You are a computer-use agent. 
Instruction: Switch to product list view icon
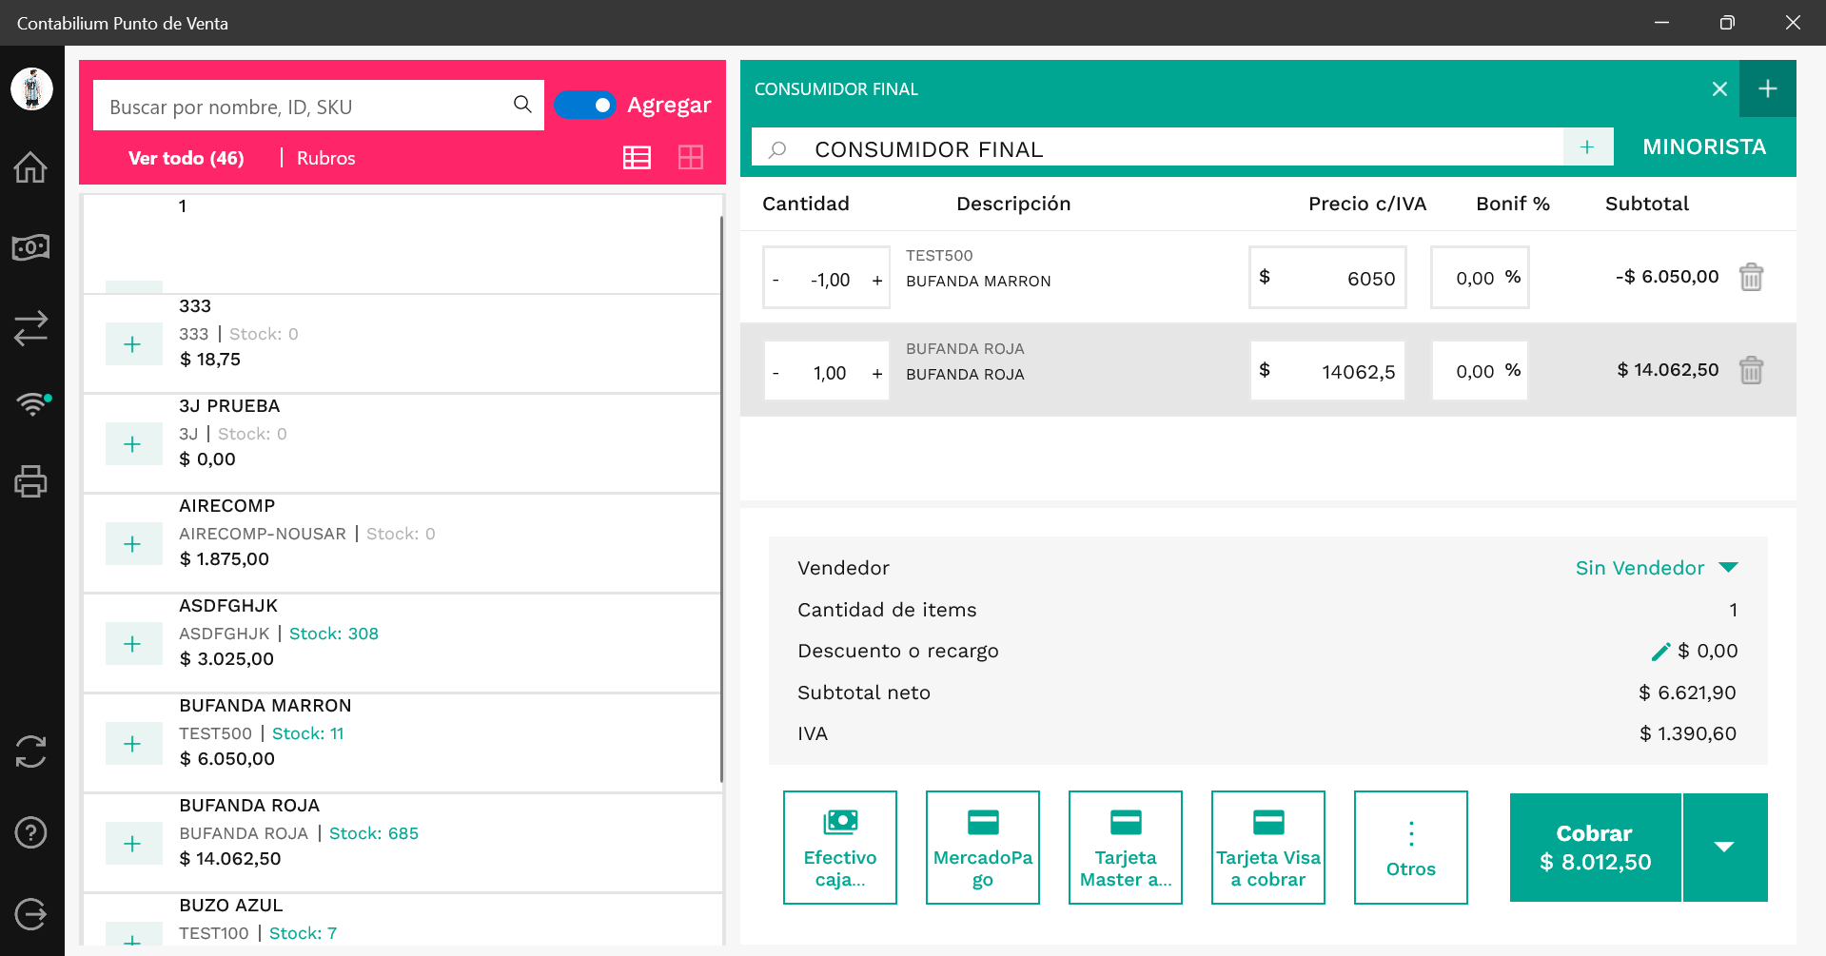(637, 158)
